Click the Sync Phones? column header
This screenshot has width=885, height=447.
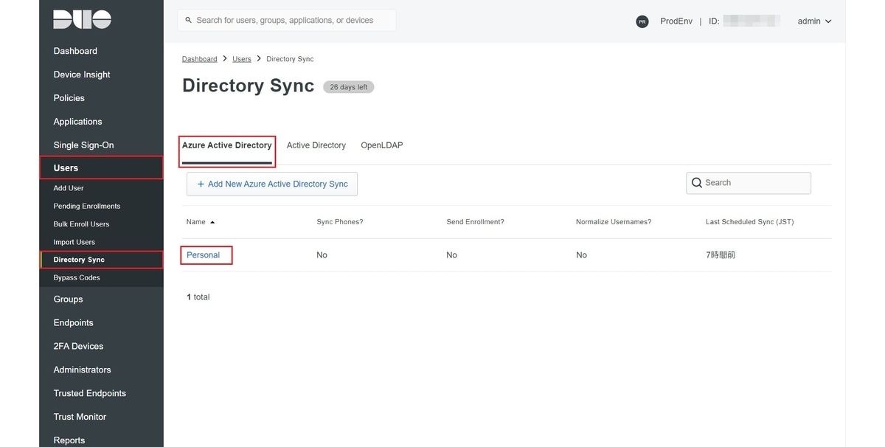[340, 222]
